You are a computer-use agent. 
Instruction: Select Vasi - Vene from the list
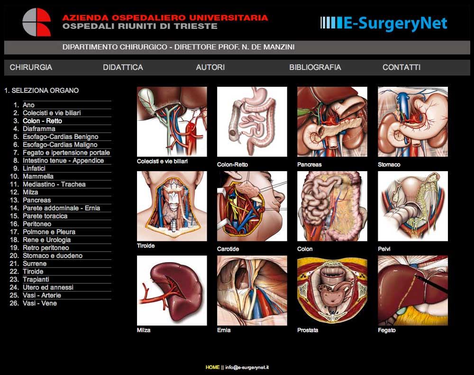coord(40,303)
